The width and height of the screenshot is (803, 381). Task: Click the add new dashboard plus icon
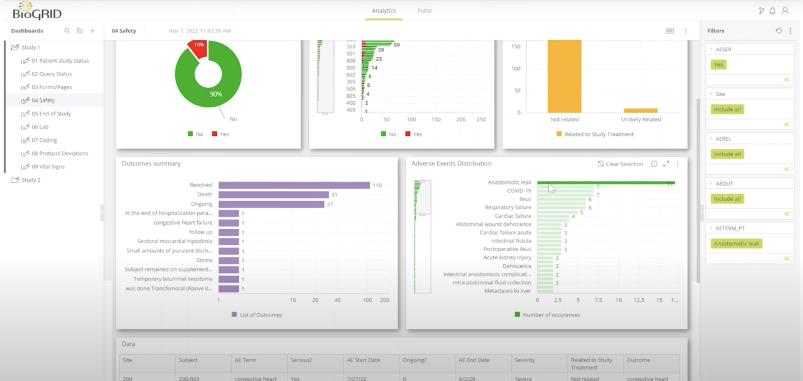click(93, 31)
